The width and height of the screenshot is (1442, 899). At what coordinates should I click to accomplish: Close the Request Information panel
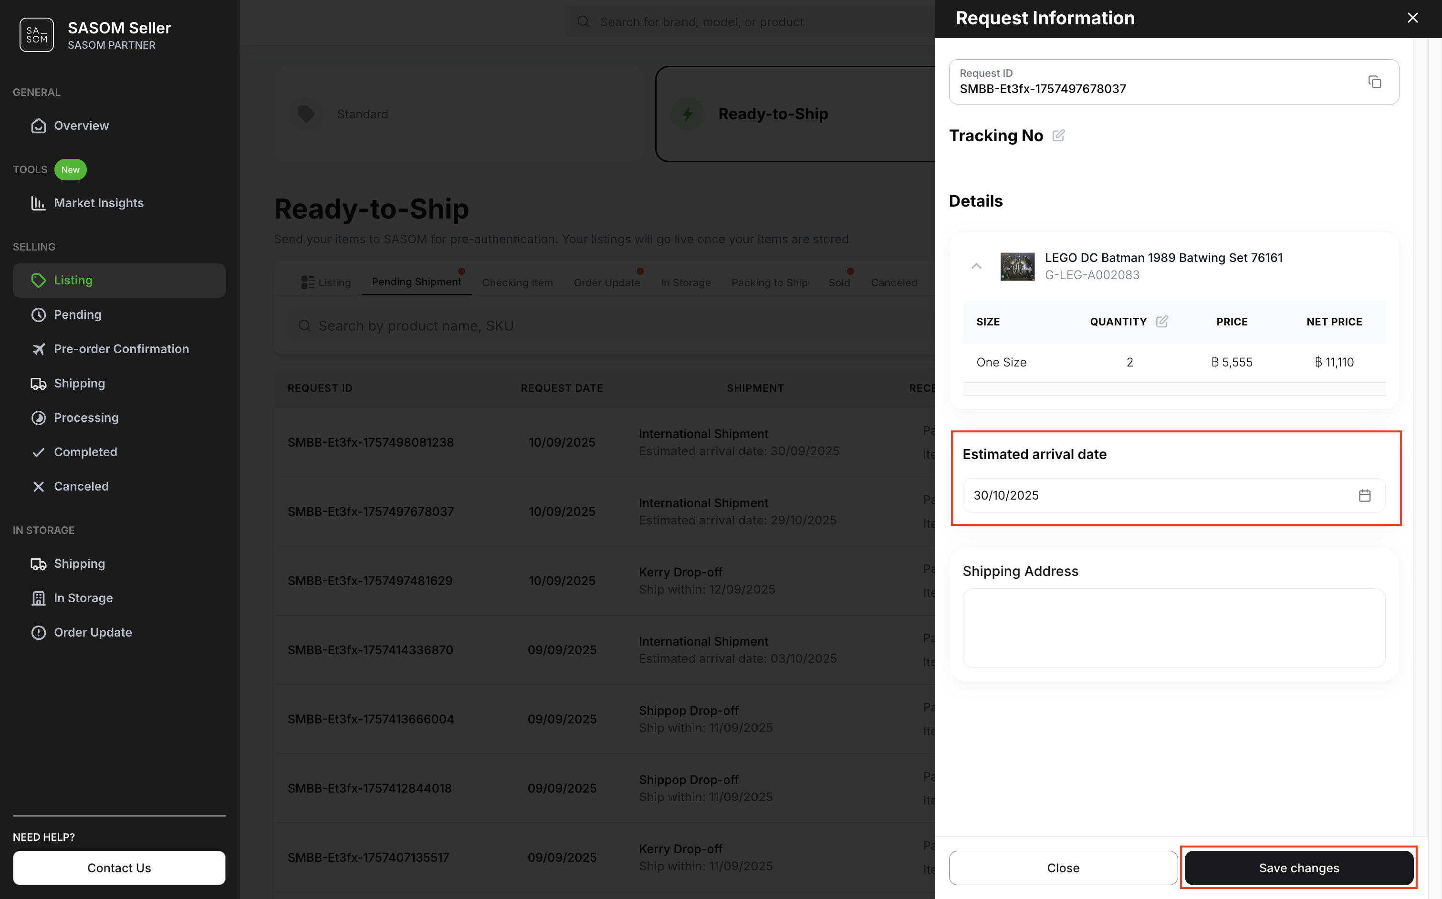point(1412,17)
